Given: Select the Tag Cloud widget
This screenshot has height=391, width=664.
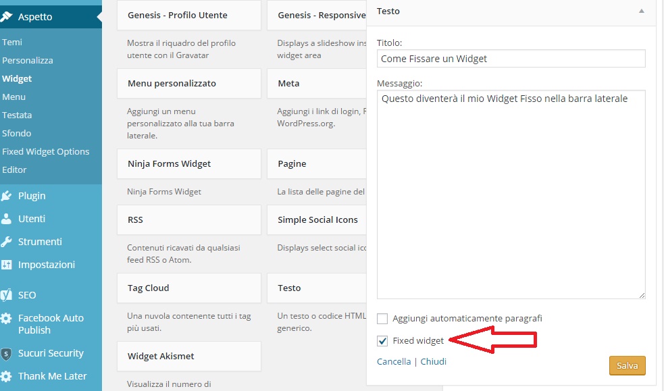Looking at the screenshot, I should (x=189, y=288).
